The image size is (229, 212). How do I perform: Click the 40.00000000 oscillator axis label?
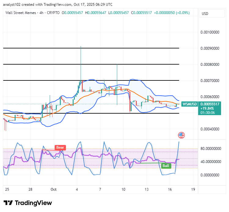click(211, 161)
